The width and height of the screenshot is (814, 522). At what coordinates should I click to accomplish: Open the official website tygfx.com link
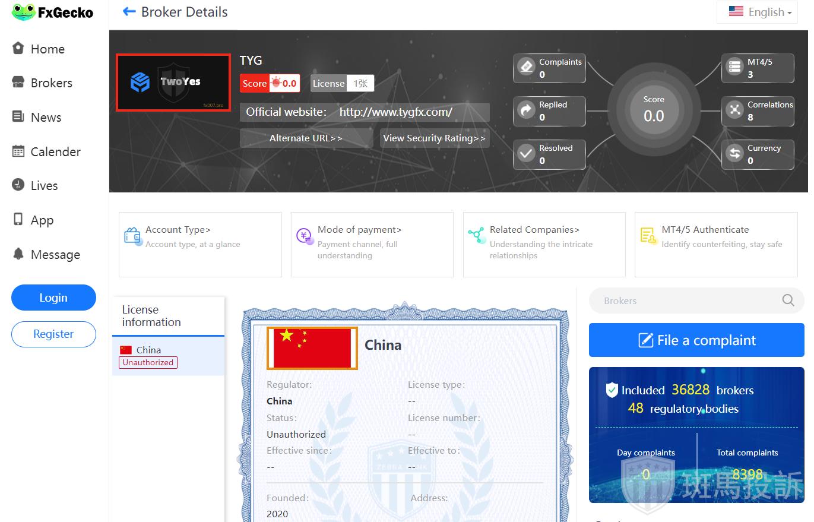click(395, 112)
